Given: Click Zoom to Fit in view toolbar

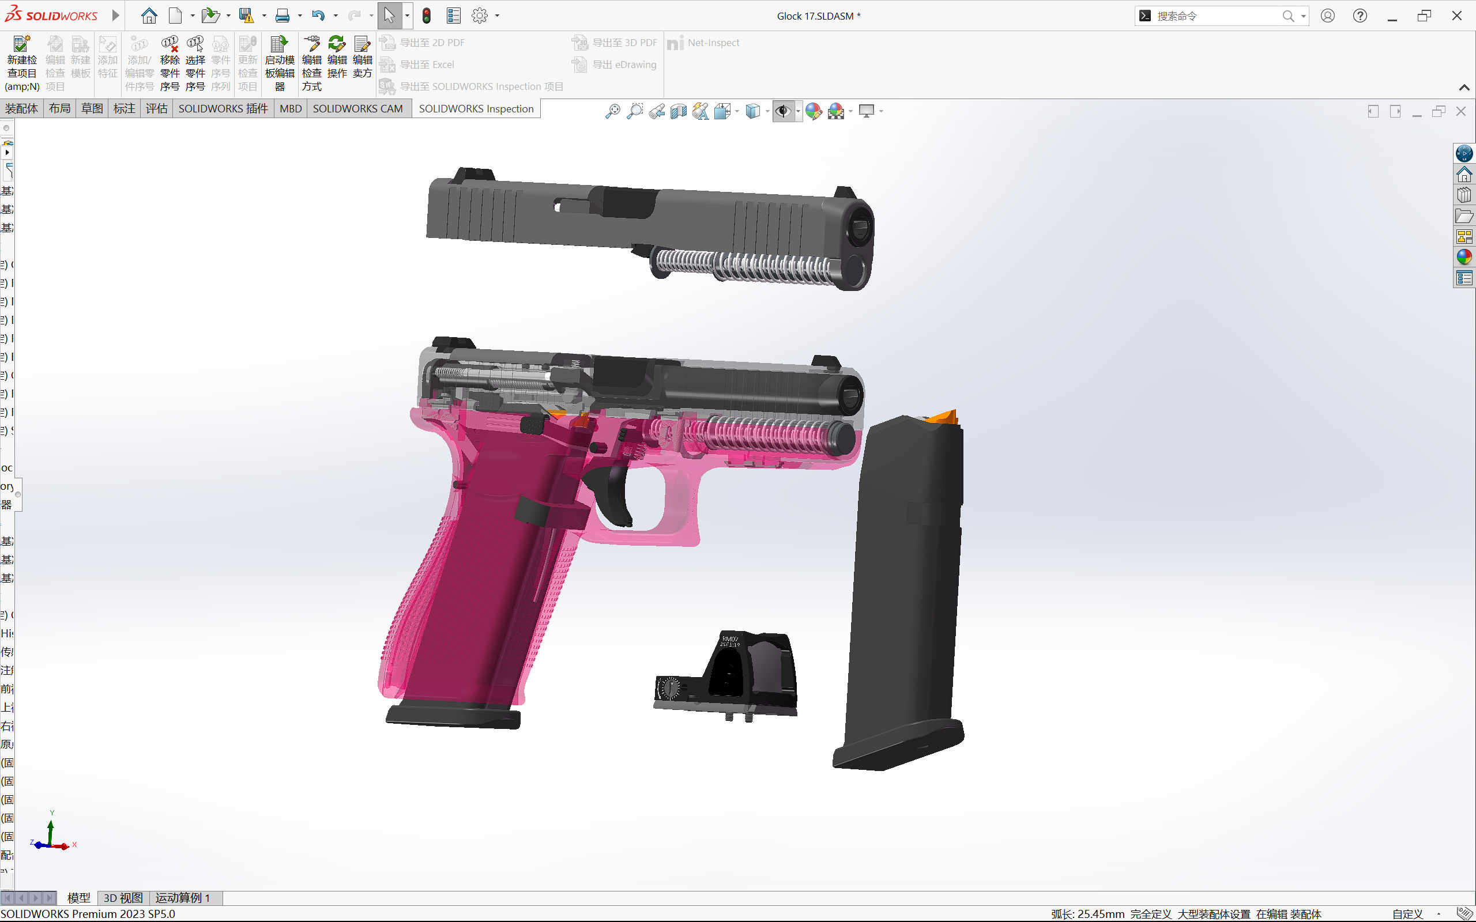Looking at the screenshot, I should 612,111.
